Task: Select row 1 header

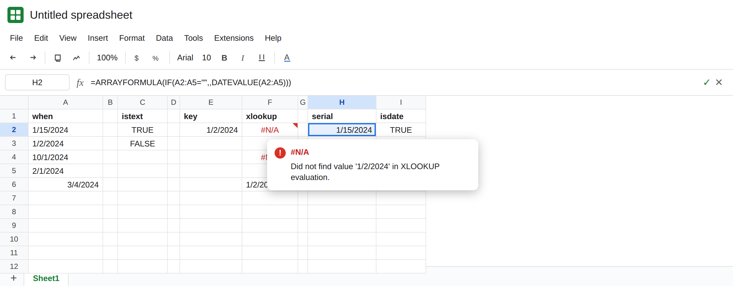Action: pyautogui.click(x=14, y=116)
